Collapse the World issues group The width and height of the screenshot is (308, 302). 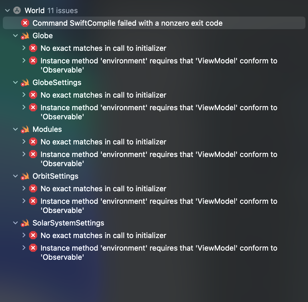point(7,11)
